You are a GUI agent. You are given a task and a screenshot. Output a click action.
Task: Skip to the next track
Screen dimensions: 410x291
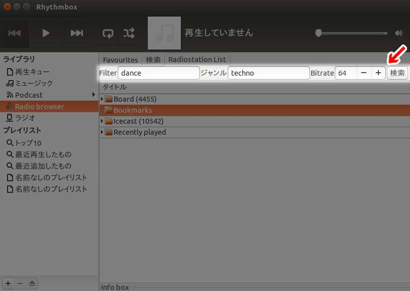coord(76,33)
